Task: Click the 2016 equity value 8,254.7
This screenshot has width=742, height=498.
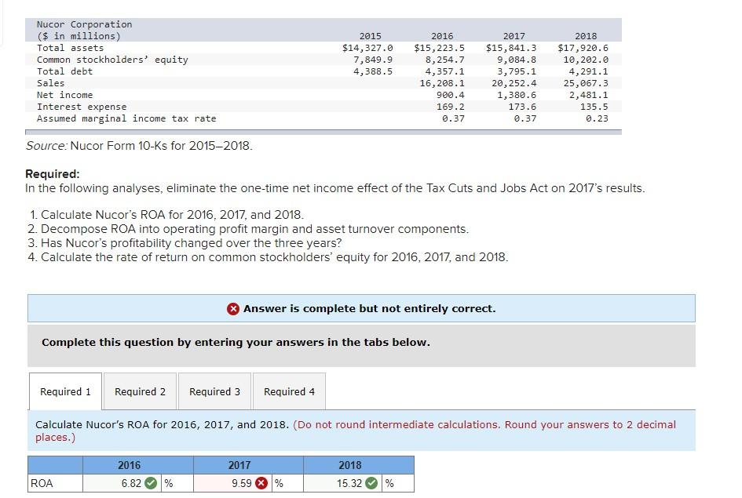Action: (x=445, y=60)
